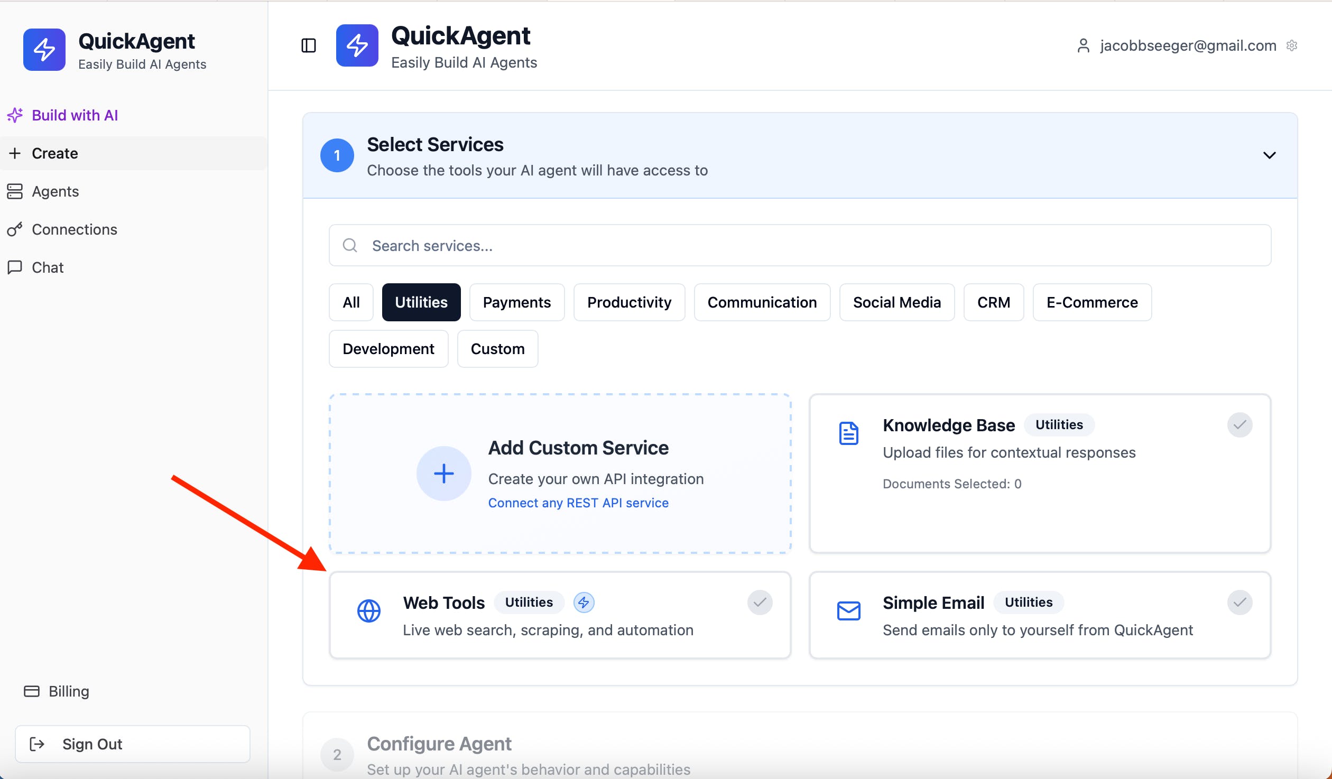Open Chat in sidebar
Image resolution: width=1332 pixels, height=779 pixels.
134,267
